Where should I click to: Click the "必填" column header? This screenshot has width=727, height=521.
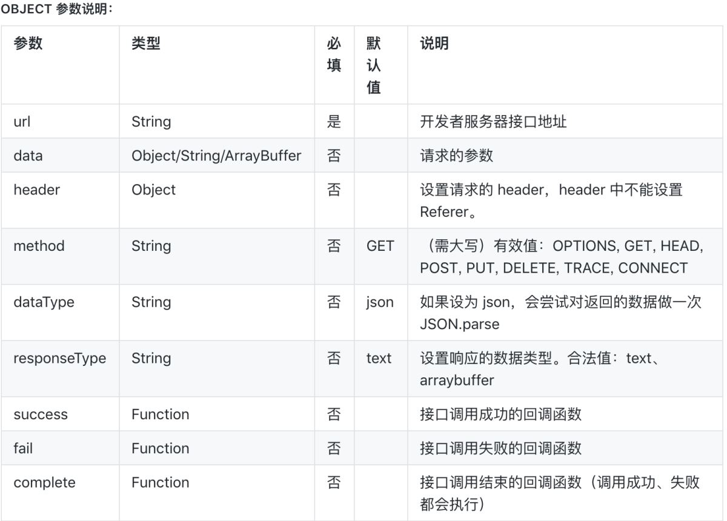(x=334, y=55)
